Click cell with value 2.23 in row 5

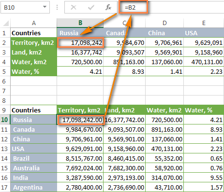pos(204,71)
